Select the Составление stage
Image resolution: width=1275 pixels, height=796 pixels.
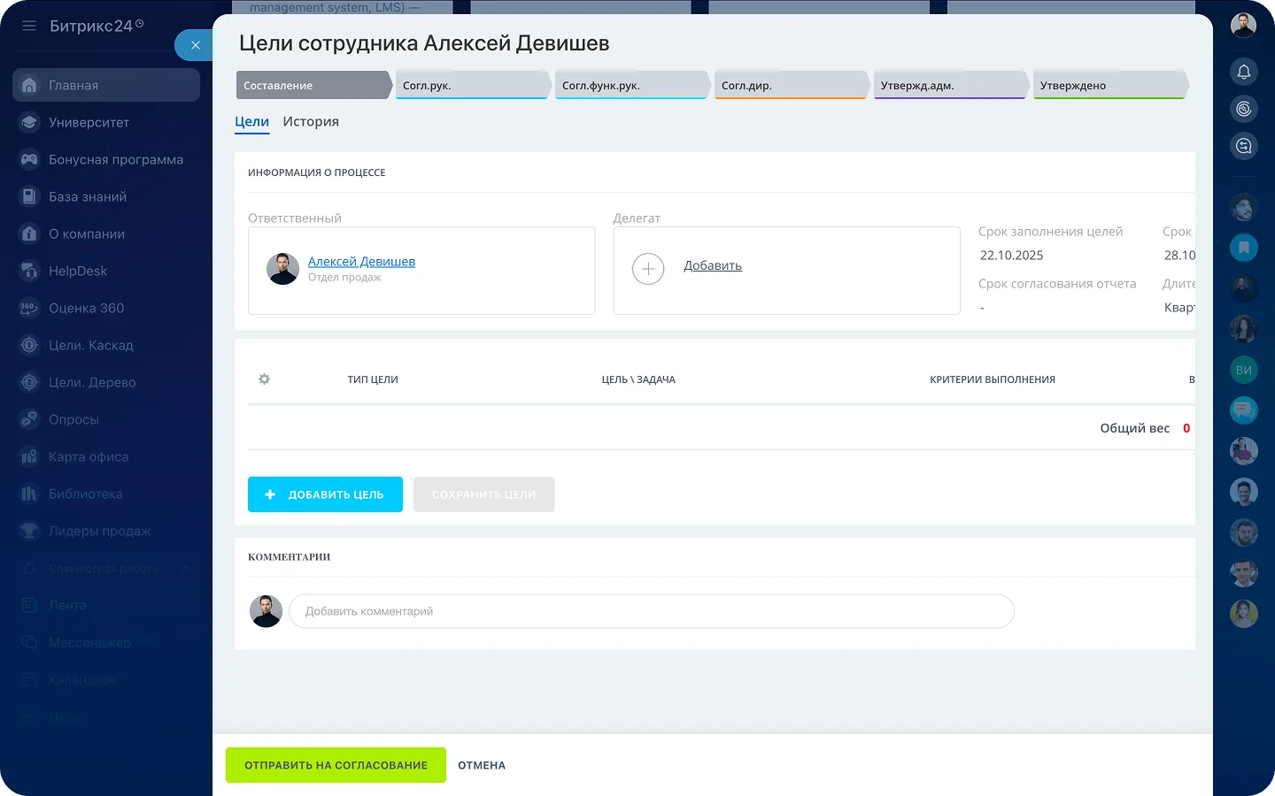313,85
